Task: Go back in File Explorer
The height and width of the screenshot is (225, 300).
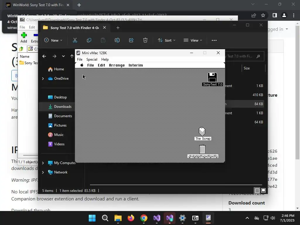Action: pyautogui.click(x=44, y=56)
